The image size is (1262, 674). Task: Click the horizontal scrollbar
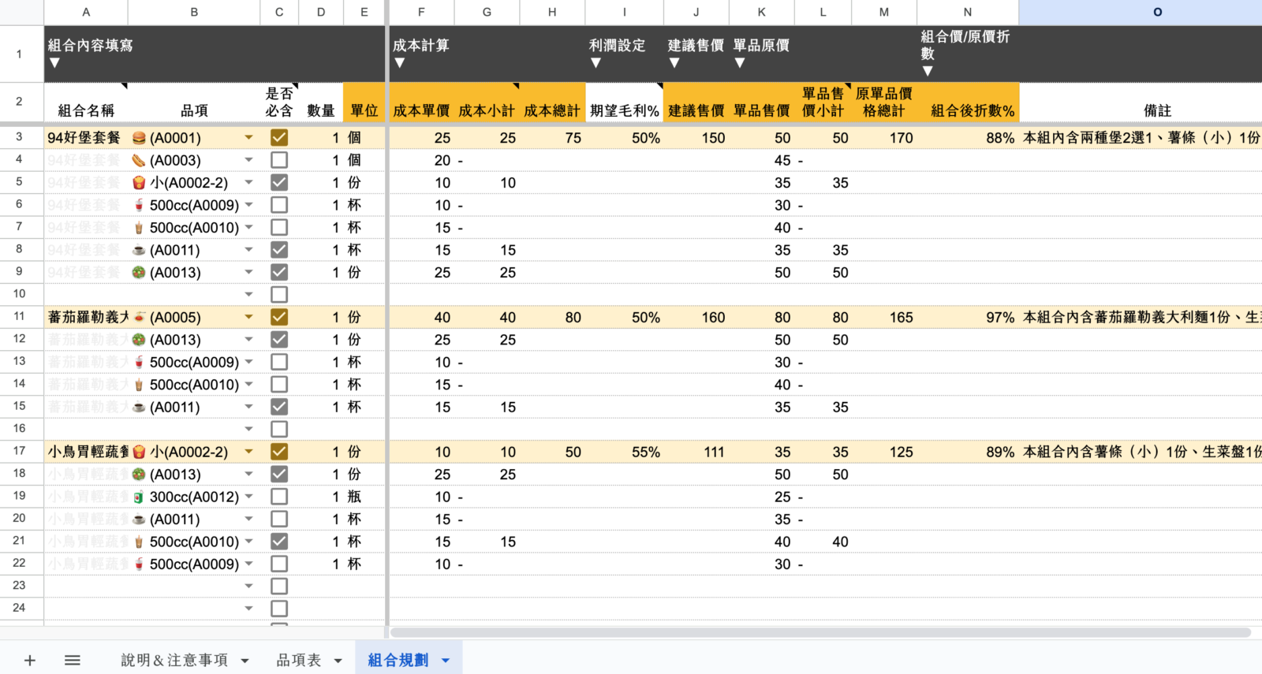coord(820,632)
